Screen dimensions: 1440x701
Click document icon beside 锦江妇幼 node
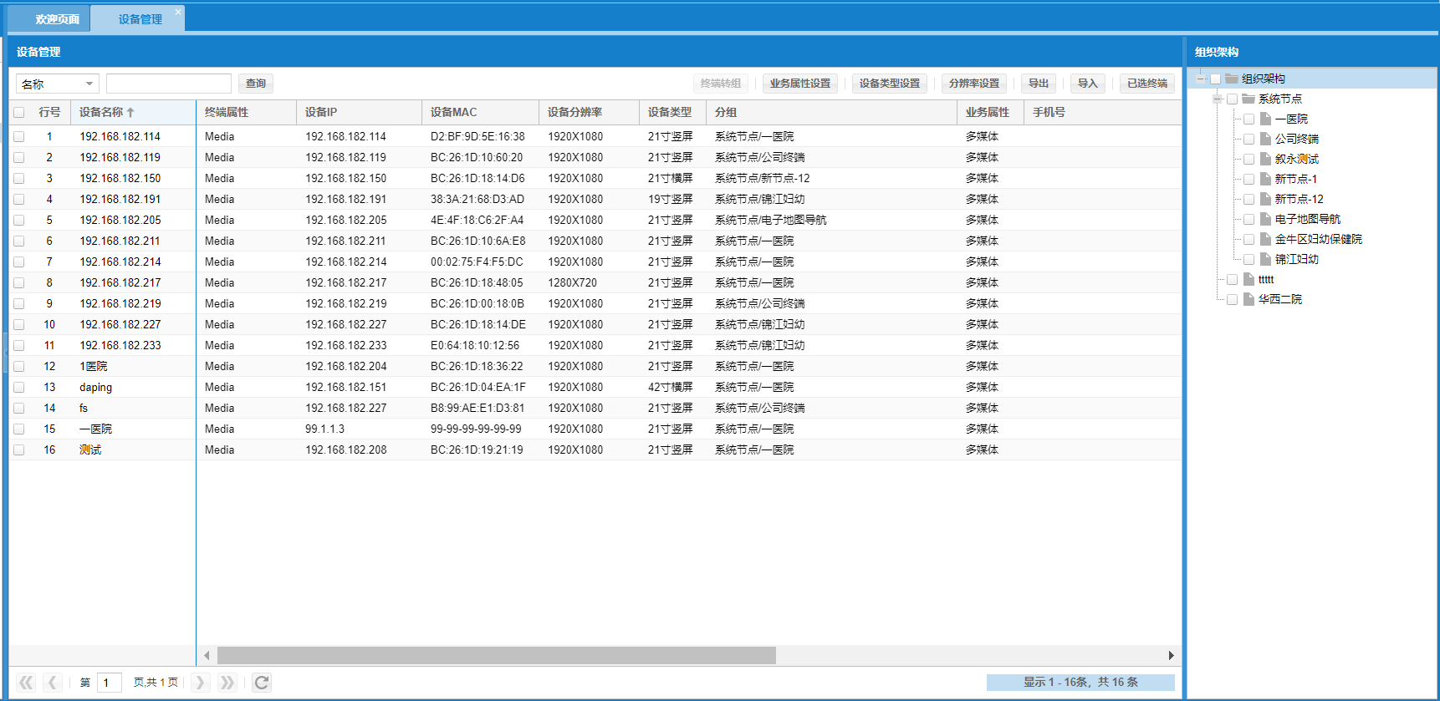click(x=1265, y=259)
